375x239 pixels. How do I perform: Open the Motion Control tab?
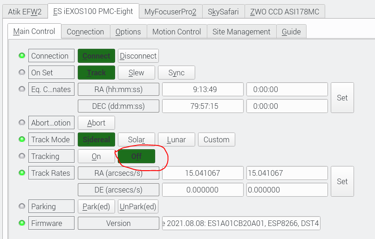tap(177, 32)
